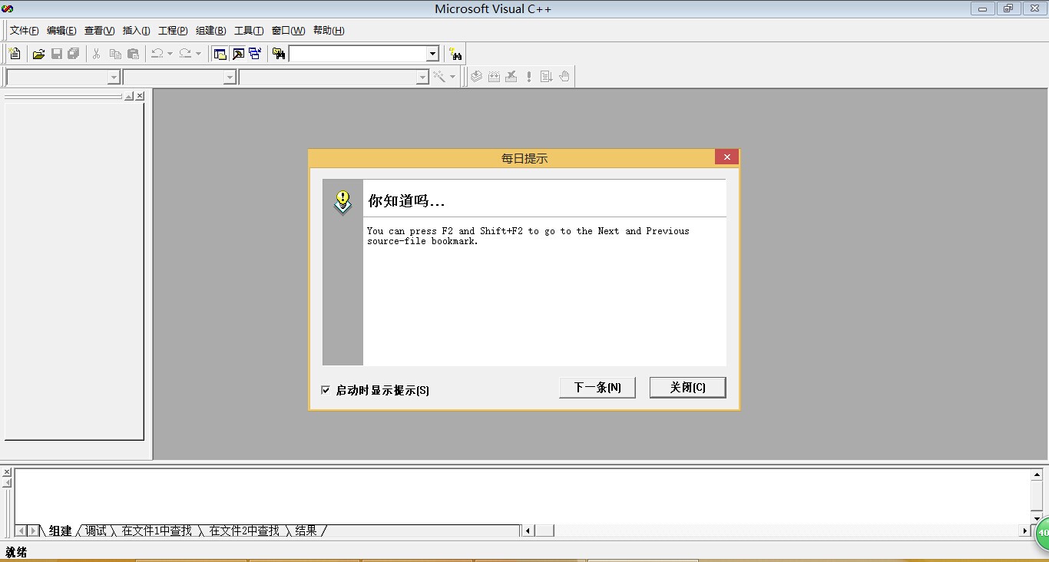Click the Save All icon

point(74,54)
